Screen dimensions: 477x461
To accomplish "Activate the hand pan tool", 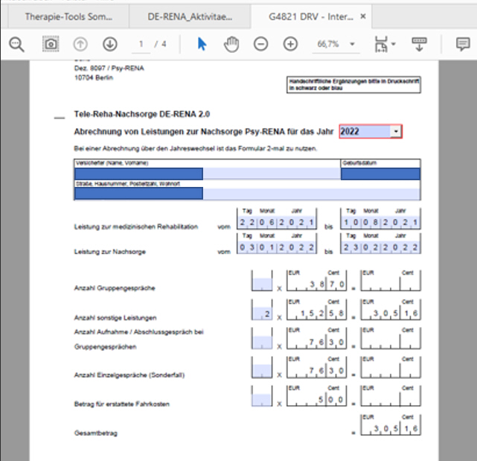I will (231, 45).
